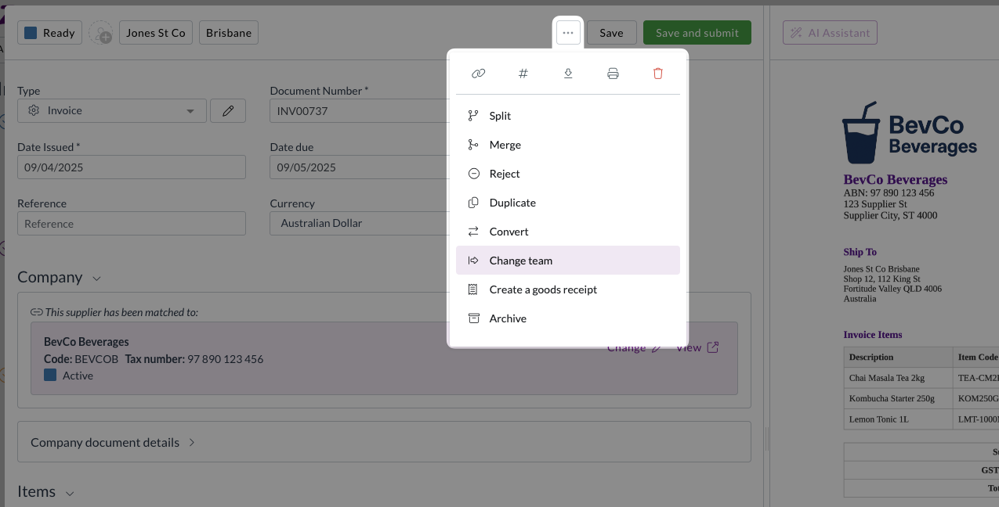
Task: Click the three-dots more options button
Action: (x=568, y=33)
